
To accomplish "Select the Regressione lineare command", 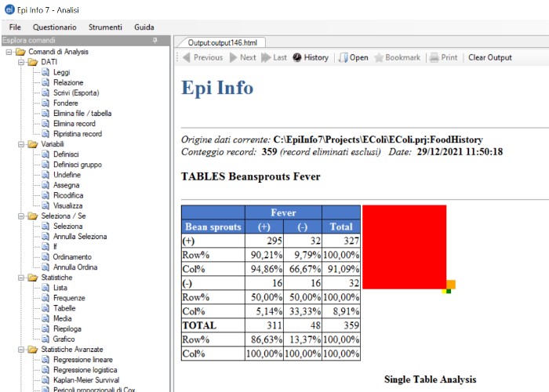I will click(82, 359).
